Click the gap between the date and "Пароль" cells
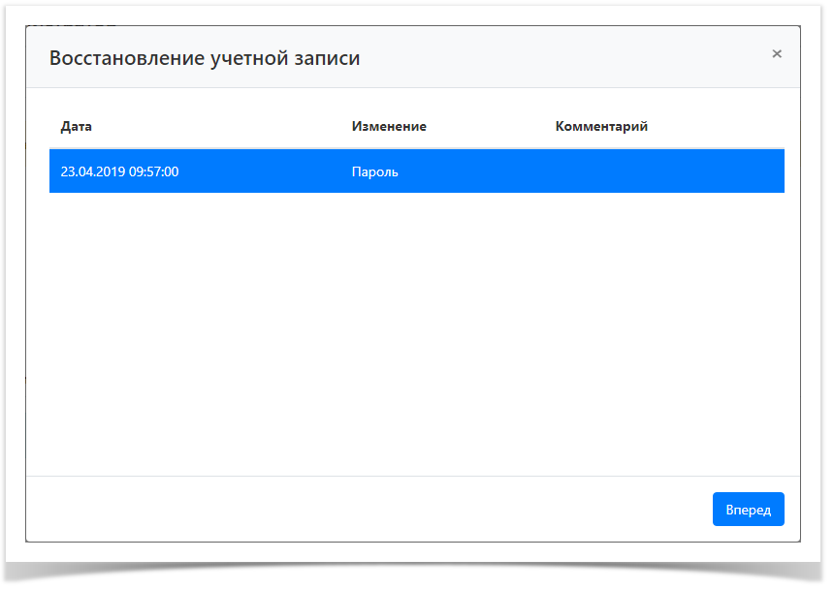 pos(262,172)
